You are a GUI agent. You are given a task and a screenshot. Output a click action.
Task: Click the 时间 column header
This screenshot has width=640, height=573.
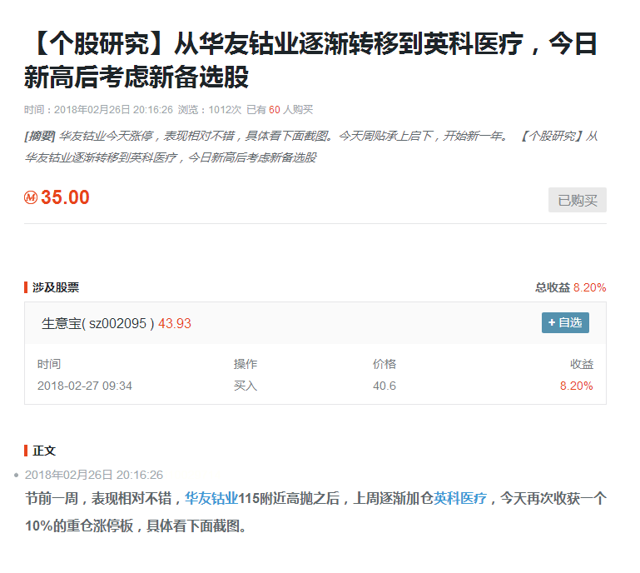[49, 364]
